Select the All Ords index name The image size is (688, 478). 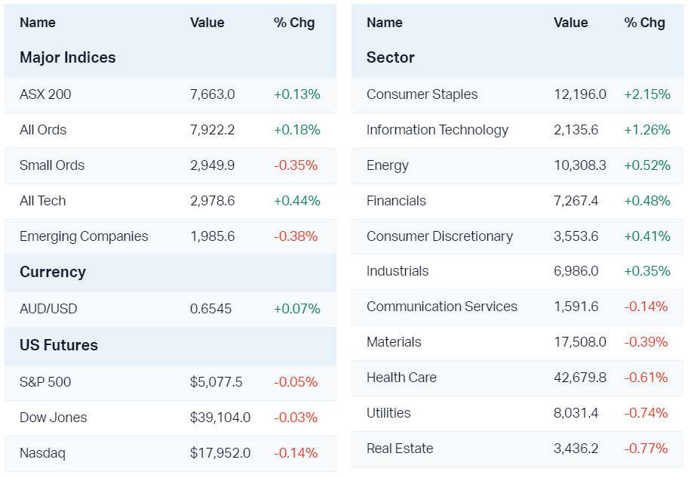click(x=43, y=130)
